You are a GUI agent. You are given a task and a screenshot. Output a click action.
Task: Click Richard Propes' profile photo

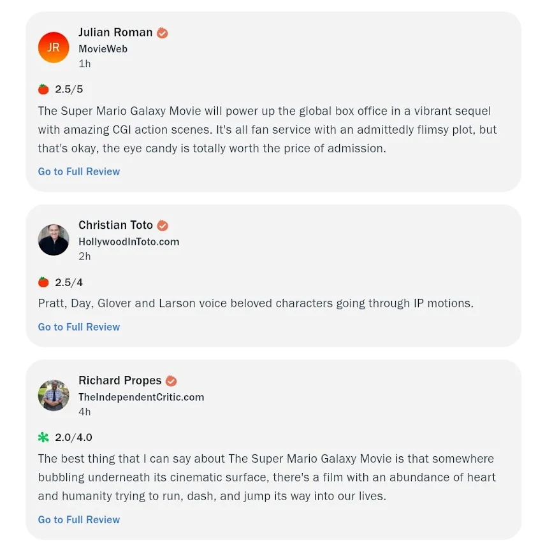click(54, 395)
